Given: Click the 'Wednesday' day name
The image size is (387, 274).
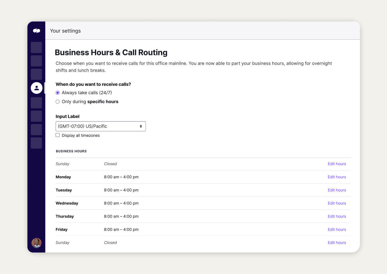Looking at the screenshot, I should (67, 203).
